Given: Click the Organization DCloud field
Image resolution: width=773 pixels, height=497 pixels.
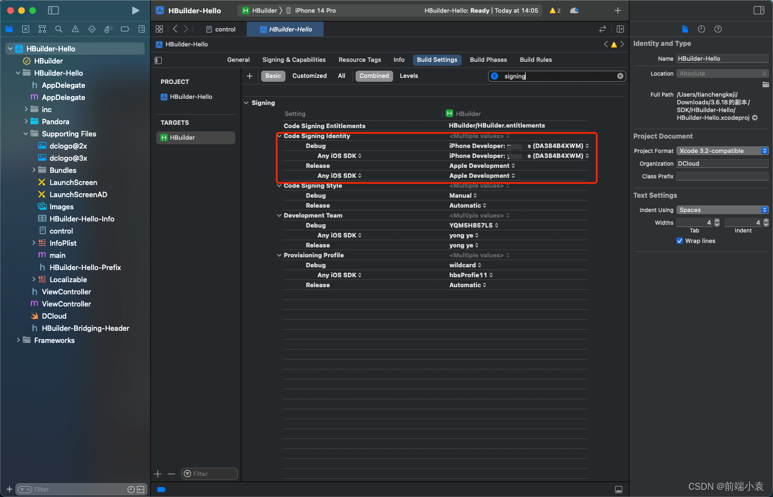Looking at the screenshot, I should [722, 163].
